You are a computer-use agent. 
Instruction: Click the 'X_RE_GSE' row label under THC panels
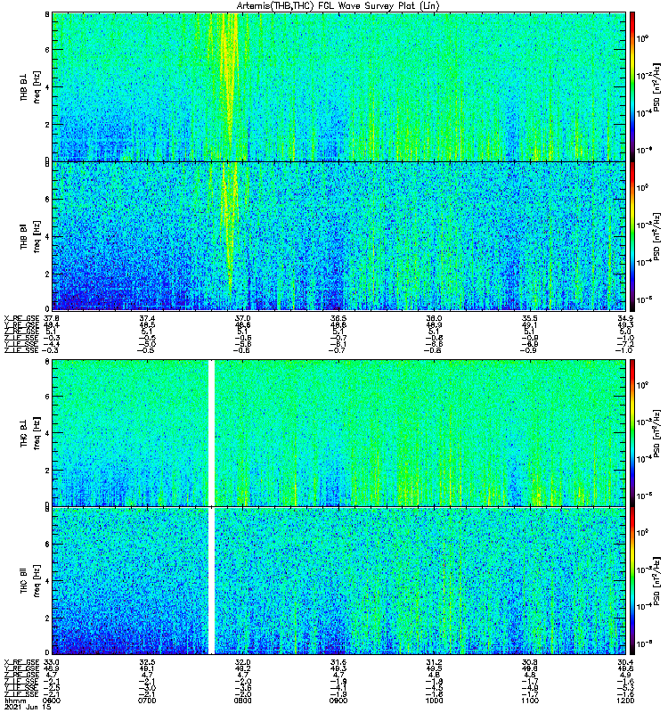click(x=21, y=662)
